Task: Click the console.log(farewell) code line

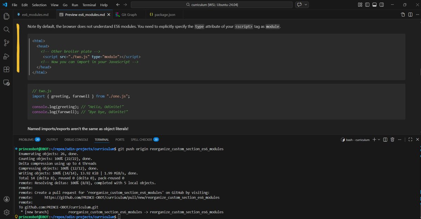Action: (x=80, y=112)
